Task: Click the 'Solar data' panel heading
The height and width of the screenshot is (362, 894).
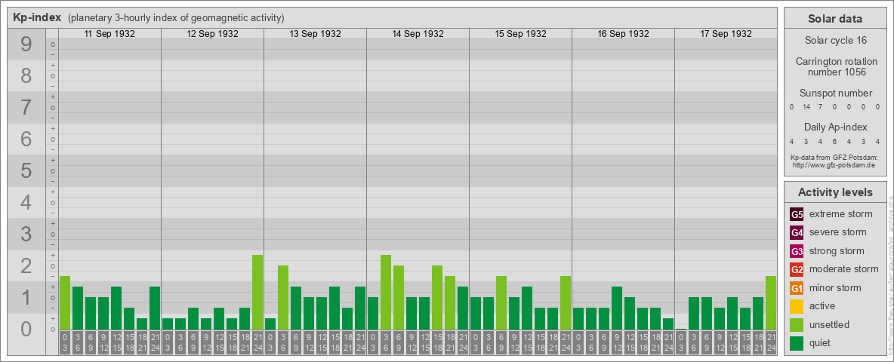Action: point(835,19)
